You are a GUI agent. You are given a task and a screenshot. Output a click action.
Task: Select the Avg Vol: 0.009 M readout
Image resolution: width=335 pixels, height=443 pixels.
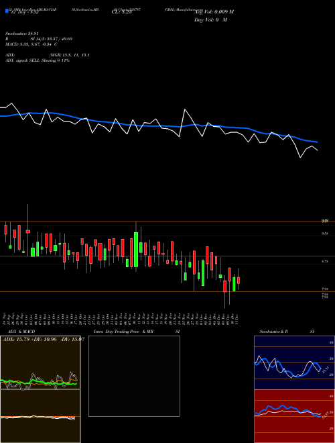pos(214,12)
